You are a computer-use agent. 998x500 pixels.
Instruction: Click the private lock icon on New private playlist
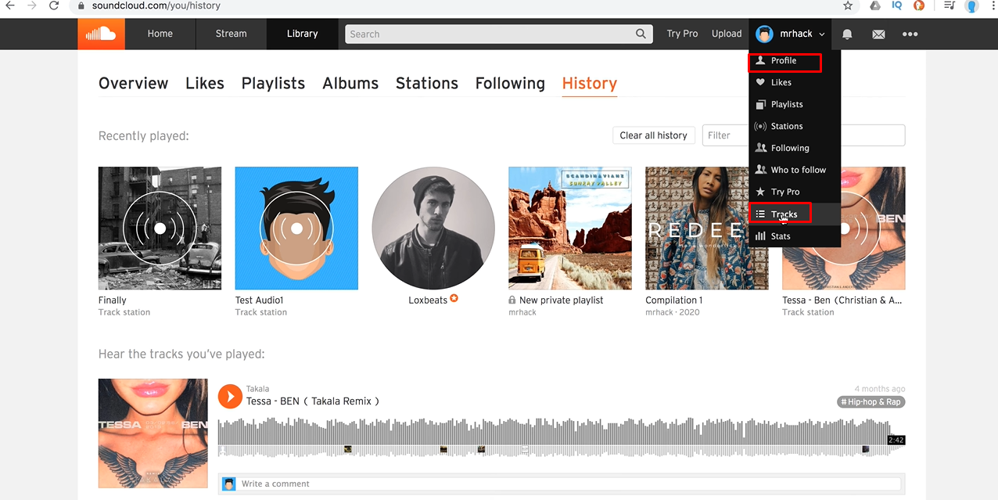tap(513, 300)
